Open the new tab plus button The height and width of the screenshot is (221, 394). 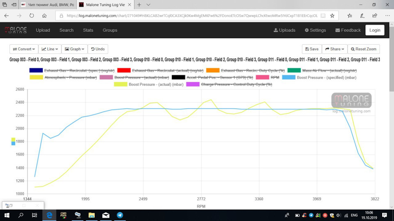(139, 5)
